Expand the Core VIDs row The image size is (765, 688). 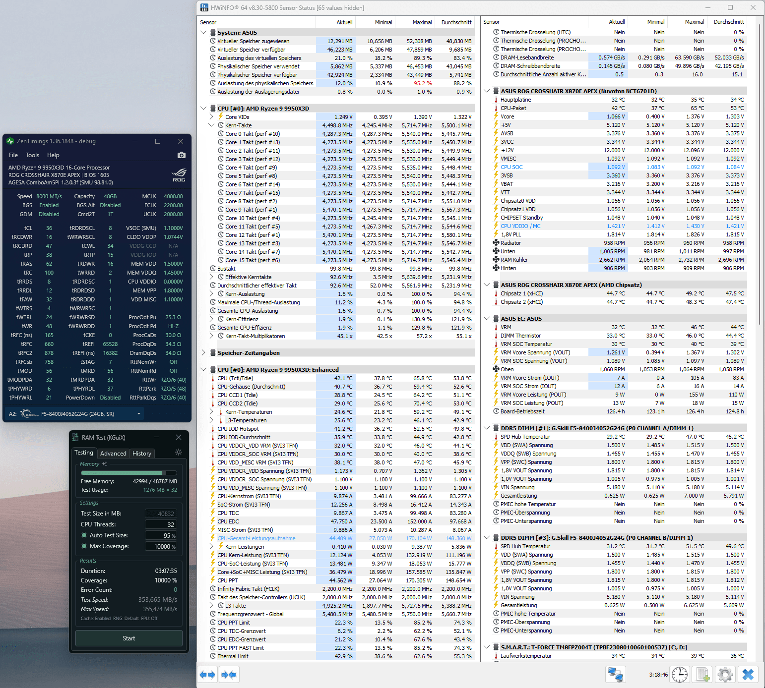(211, 117)
